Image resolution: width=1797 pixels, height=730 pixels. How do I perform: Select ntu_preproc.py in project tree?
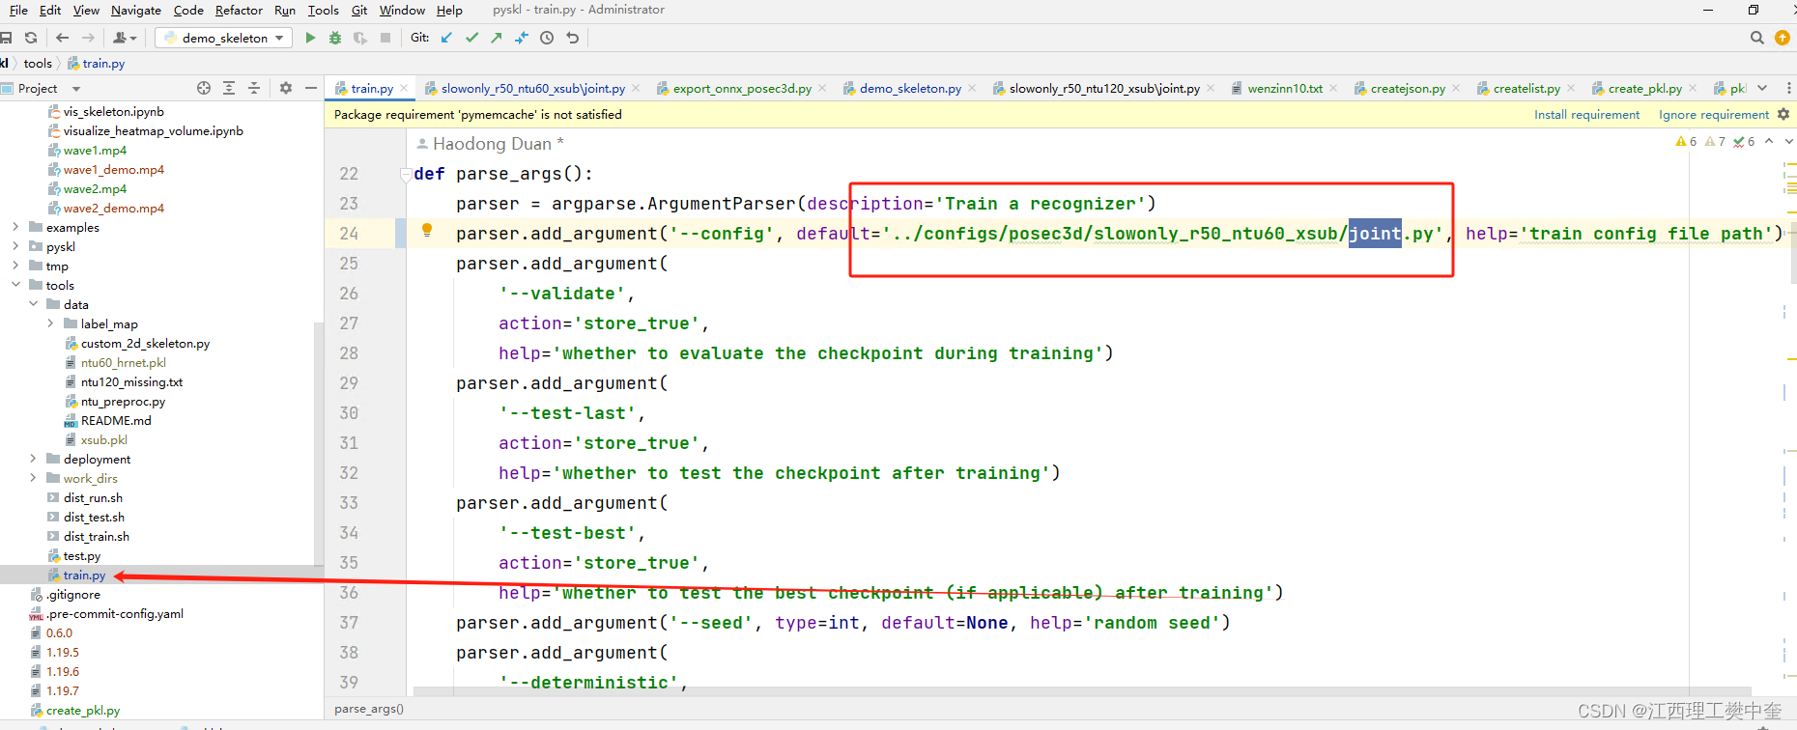[x=123, y=401]
